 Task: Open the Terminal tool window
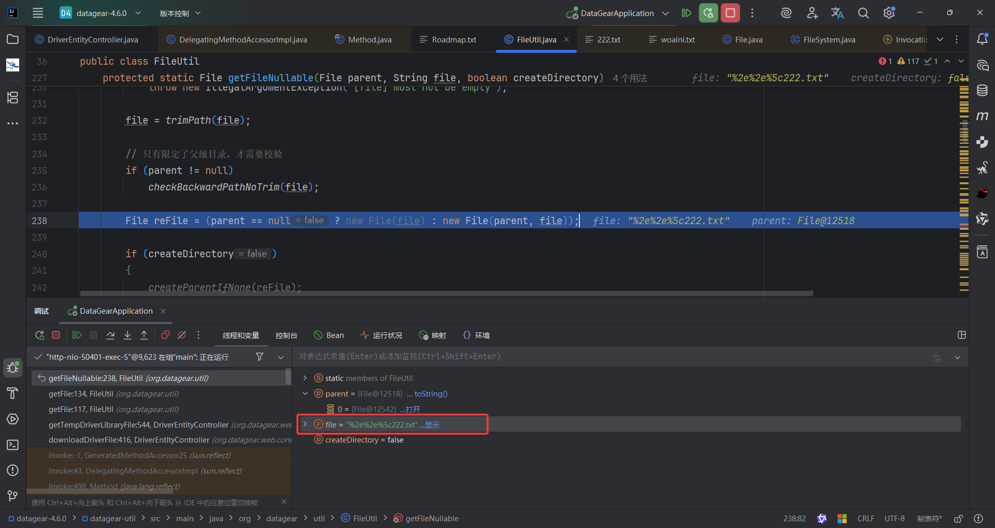click(13, 445)
